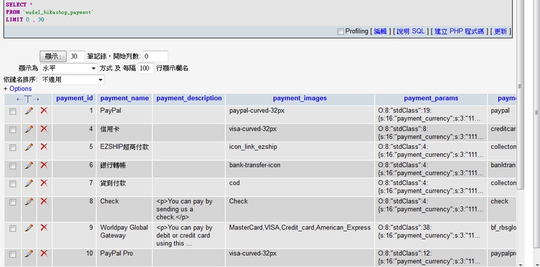Click the edit pencil icon for PayPal row
The width and height of the screenshot is (540, 267).
pyautogui.click(x=29, y=111)
